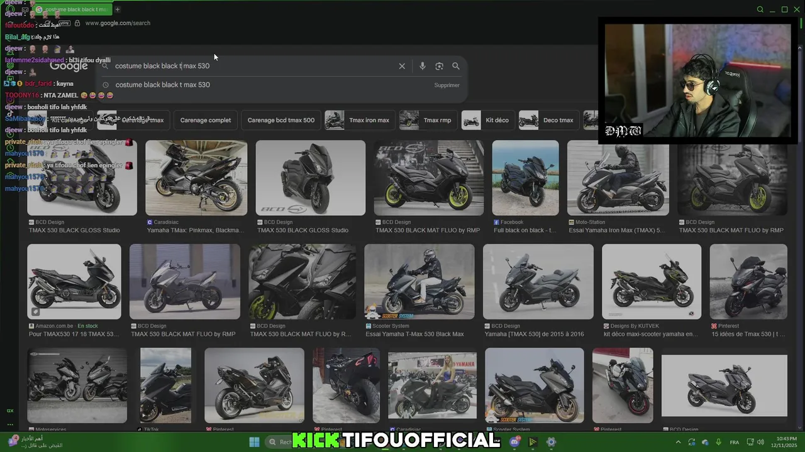Open the arrow-shaped app taskbar icon
Screen dimensions: 805x452
533,442
